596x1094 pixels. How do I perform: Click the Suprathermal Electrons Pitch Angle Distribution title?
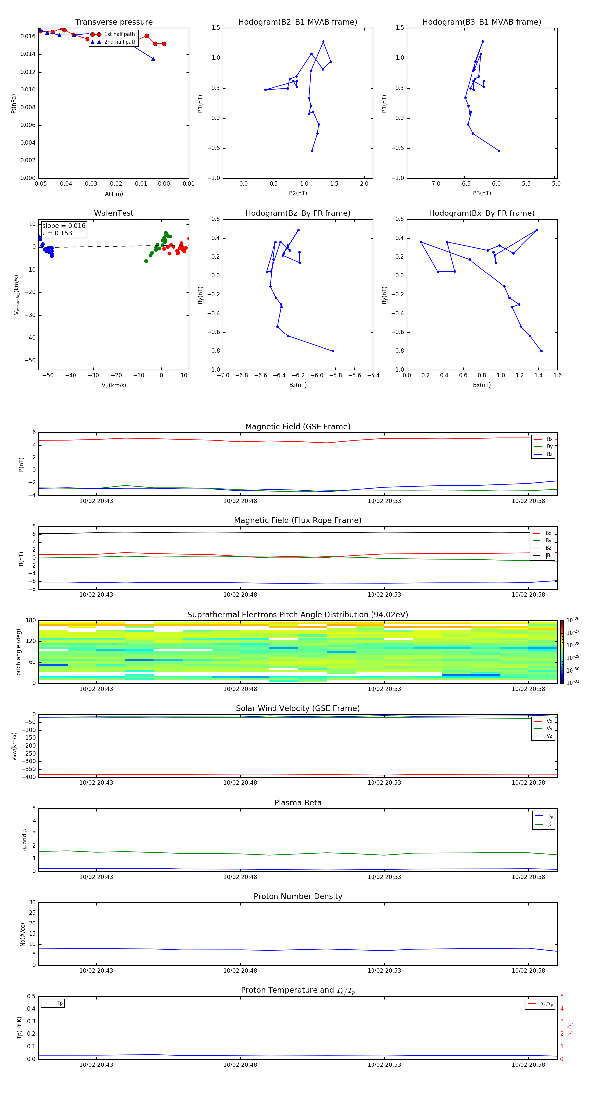point(298,615)
